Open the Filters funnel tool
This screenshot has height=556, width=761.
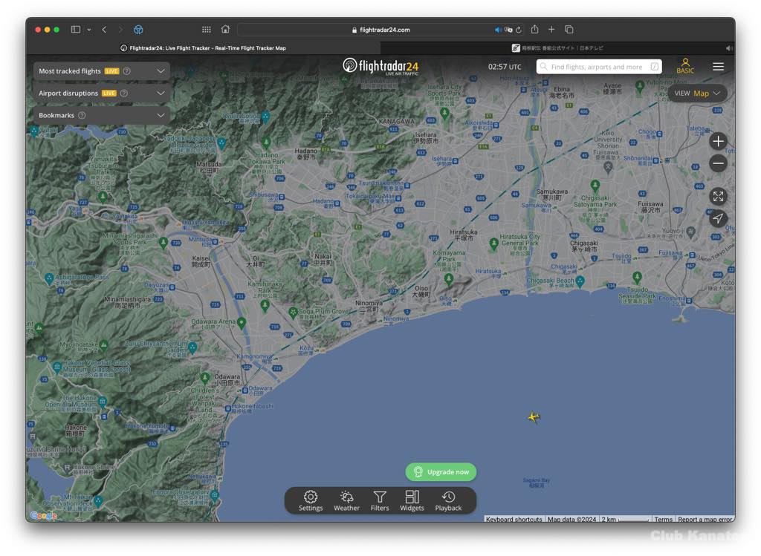380,501
